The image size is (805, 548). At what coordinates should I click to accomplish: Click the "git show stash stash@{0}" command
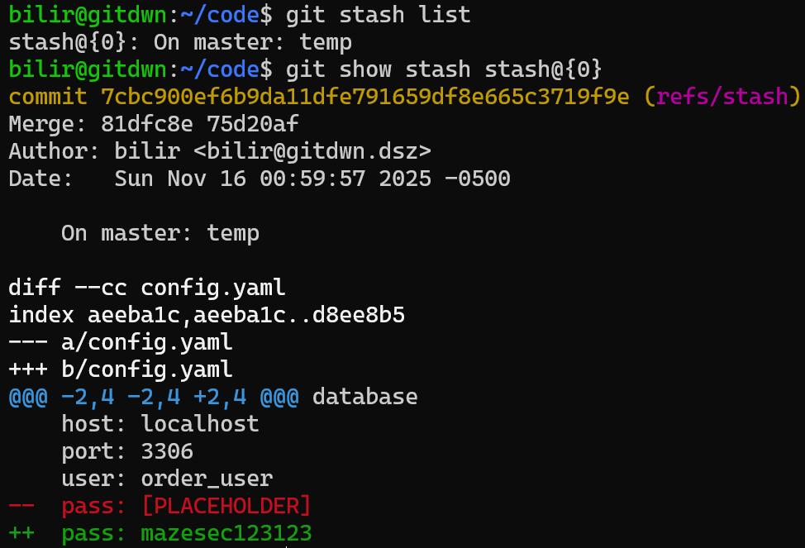(444, 69)
